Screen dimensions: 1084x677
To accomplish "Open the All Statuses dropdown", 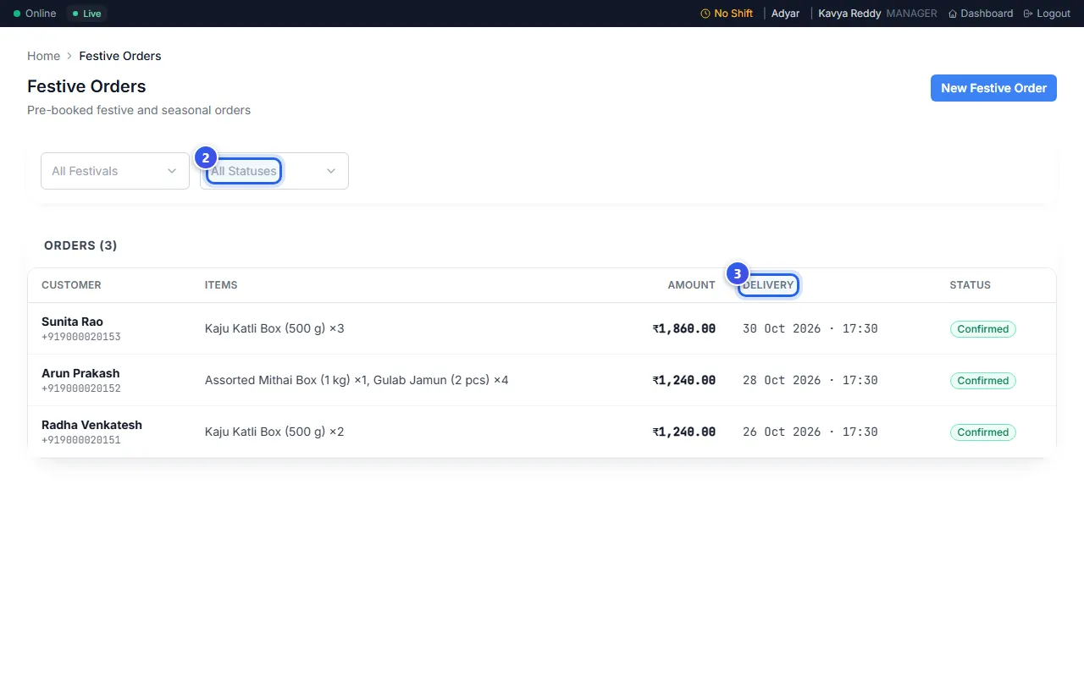I will [x=274, y=171].
